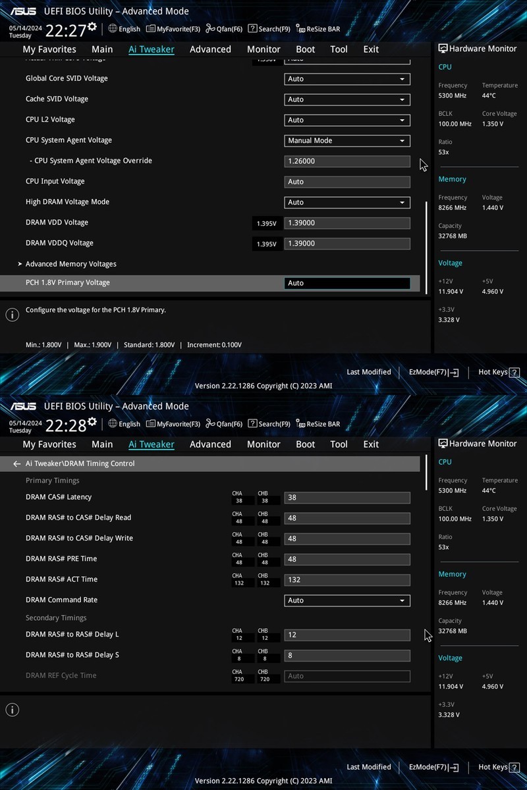Open the Cache SVID Voltage dropdown
Viewport: 527px width, 790px height.
[x=347, y=99]
